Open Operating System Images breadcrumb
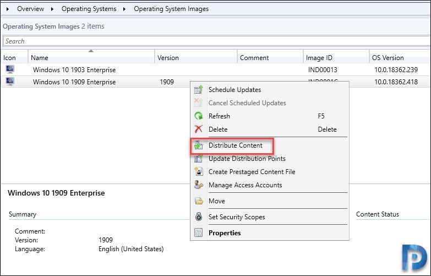 tap(171, 9)
